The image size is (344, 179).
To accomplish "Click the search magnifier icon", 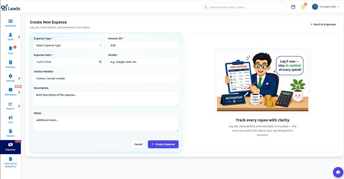I will pyautogui.click(x=206, y=7).
